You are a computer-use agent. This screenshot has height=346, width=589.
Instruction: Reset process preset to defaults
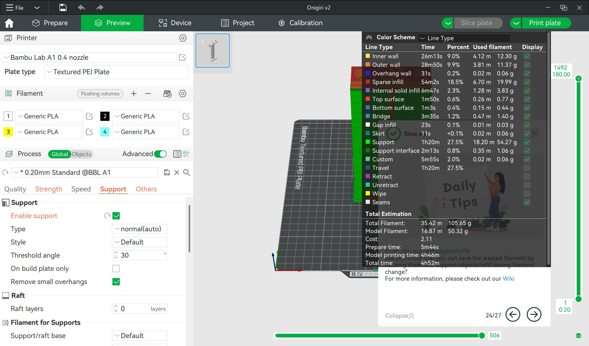pos(5,172)
